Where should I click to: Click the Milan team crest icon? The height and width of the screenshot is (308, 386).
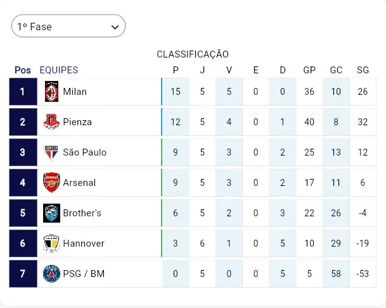[x=51, y=92]
